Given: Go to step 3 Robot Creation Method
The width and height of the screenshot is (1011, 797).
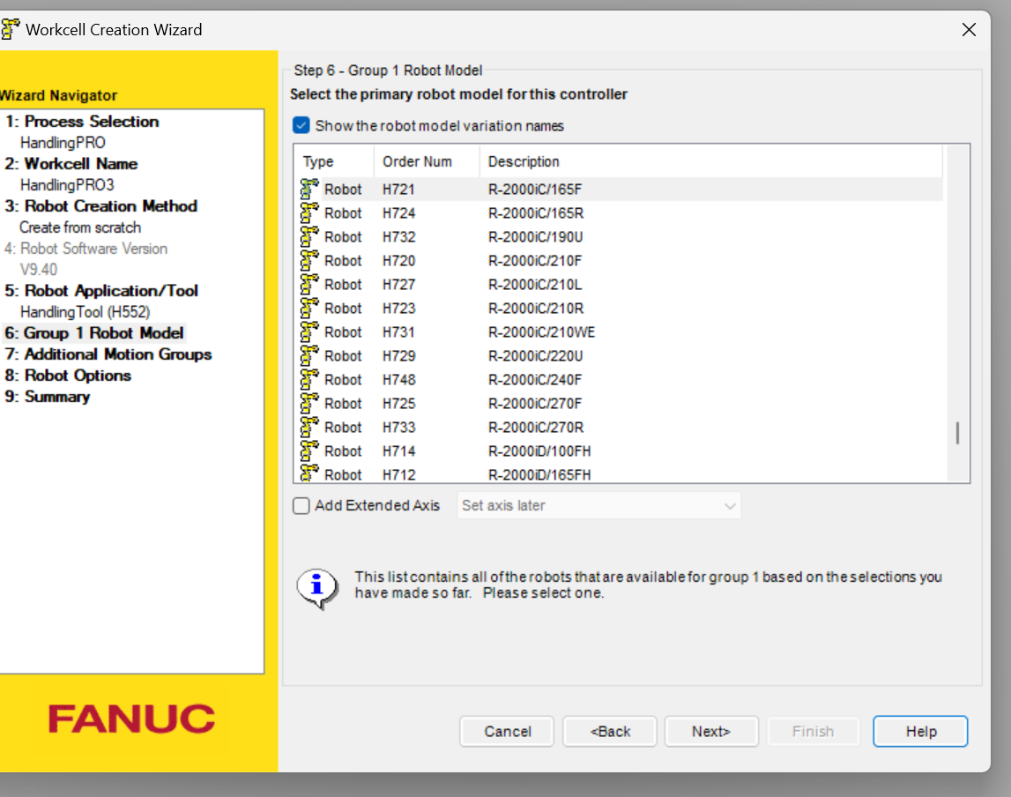Looking at the screenshot, I should [100, 206].
